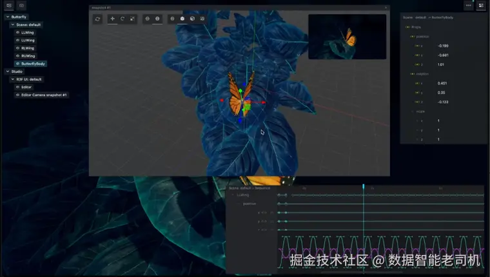
Task: Click the refresh snapshot icon
Action: 97,19
